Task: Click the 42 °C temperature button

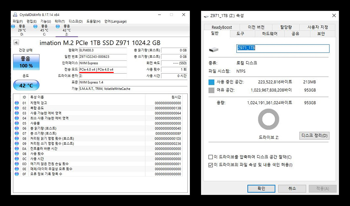Action: pos(26,85)
